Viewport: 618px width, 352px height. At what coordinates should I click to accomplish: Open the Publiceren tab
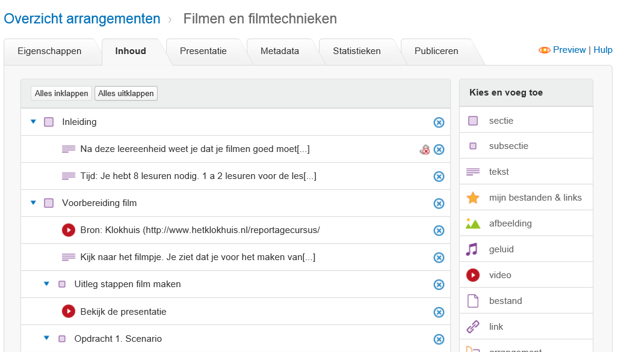coord(436,51)
